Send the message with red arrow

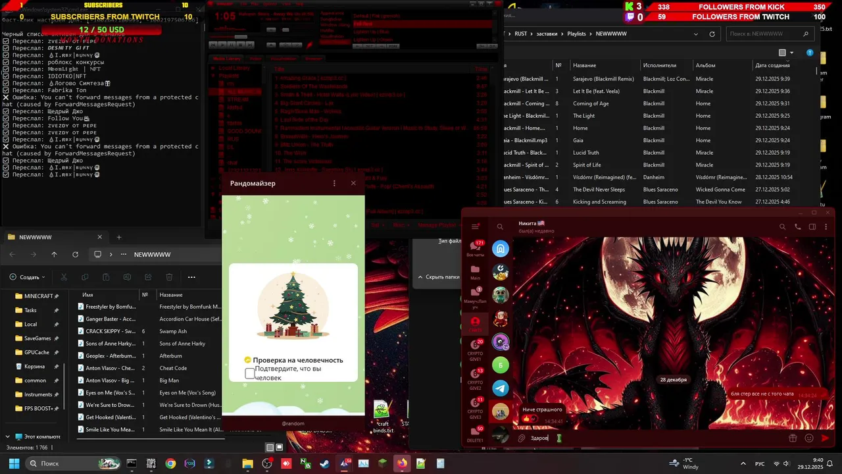(826, 438)
